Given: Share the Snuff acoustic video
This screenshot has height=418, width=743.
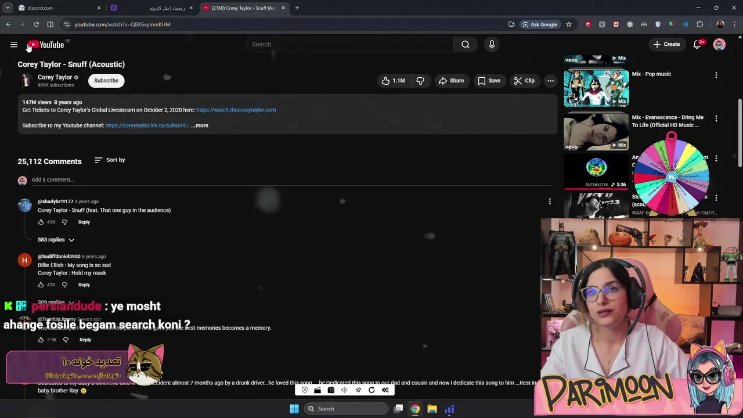Looking at the screenshot, I should coord(451,81).
